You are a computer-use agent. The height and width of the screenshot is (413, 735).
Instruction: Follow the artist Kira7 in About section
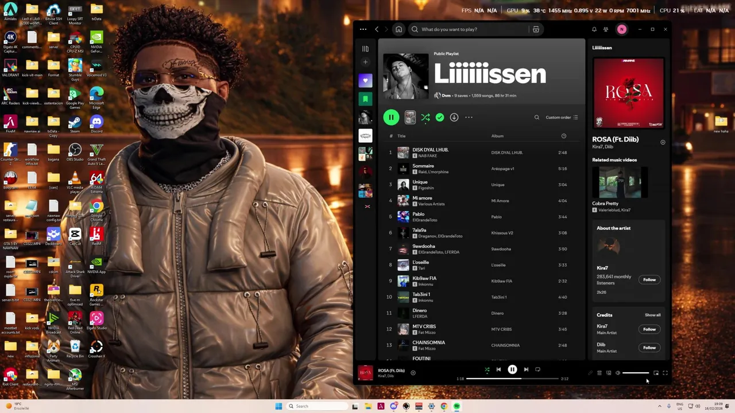(649, 279)
